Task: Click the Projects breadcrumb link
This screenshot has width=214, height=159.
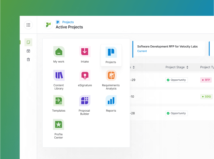Action: click(68, 22)
